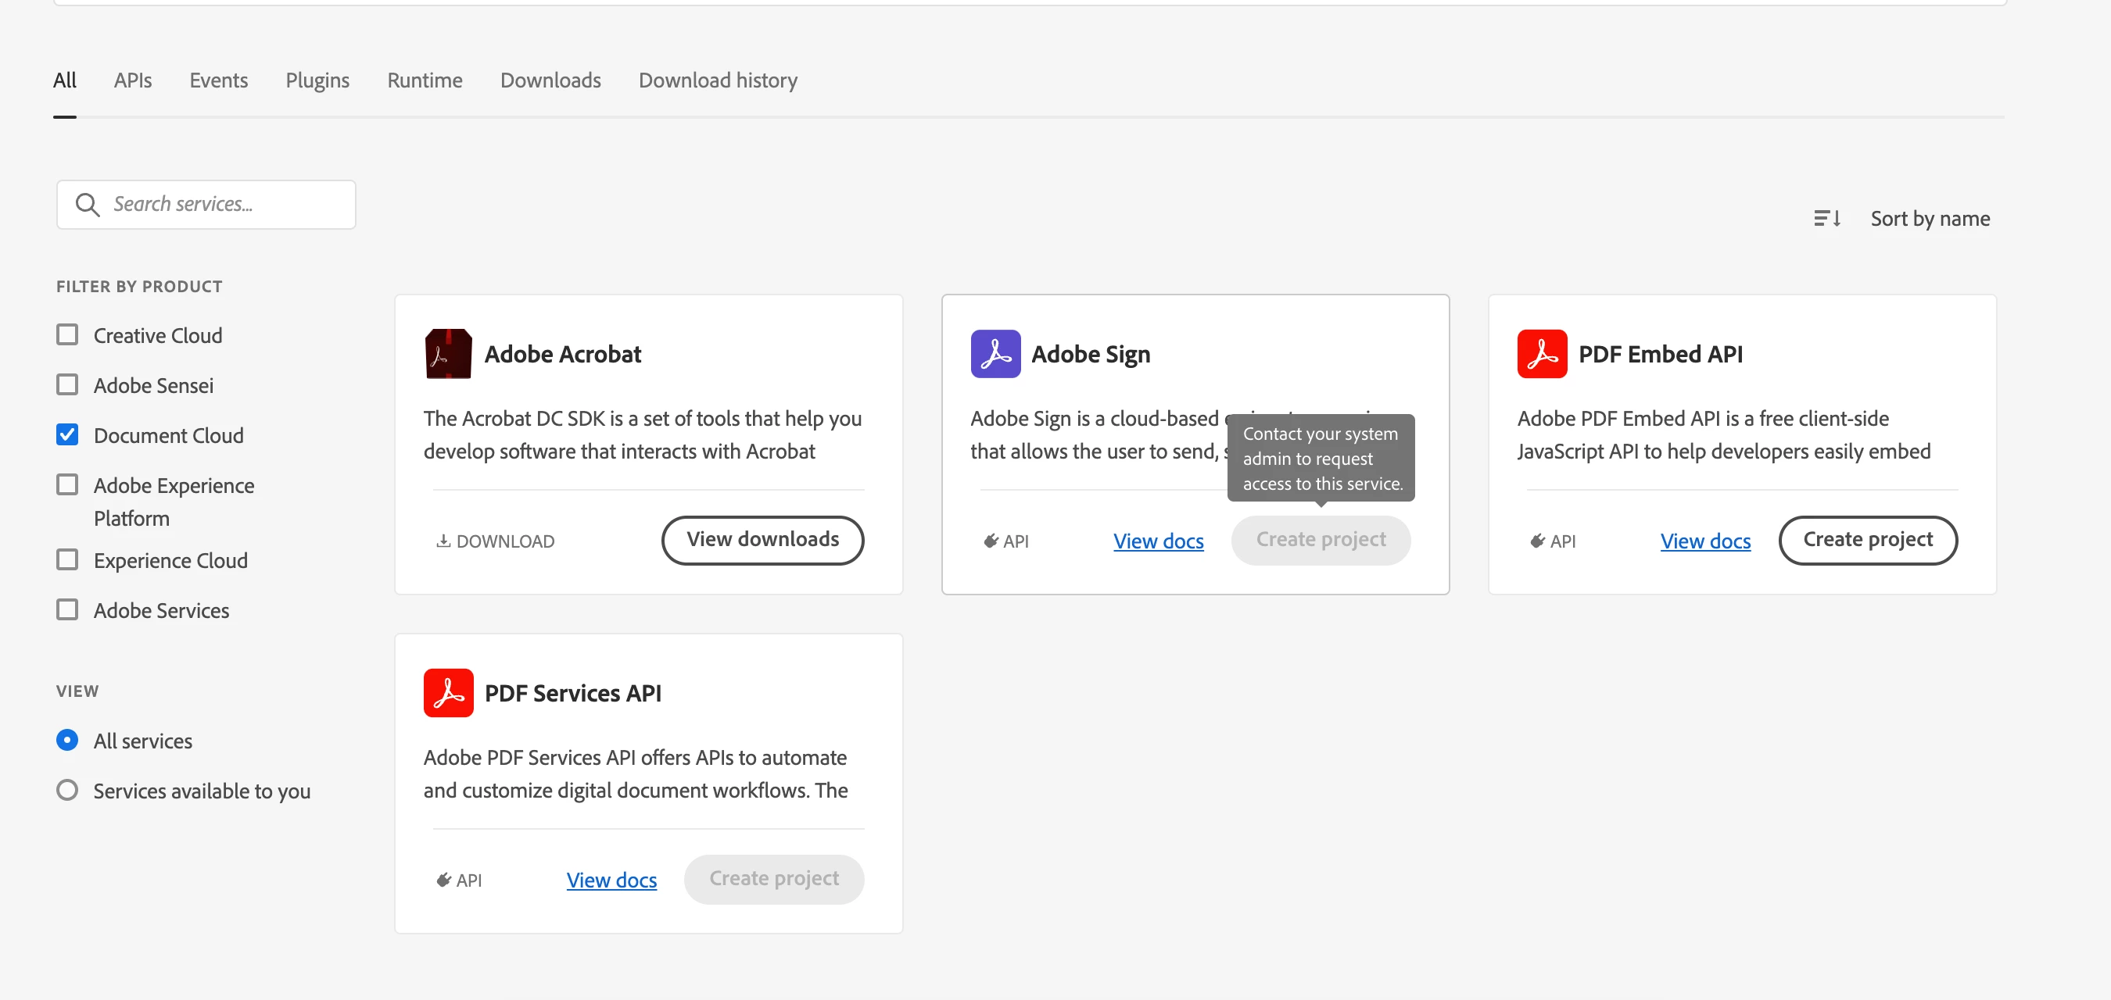
Task: Select Services available to you radio
Action: click(67, 791)
